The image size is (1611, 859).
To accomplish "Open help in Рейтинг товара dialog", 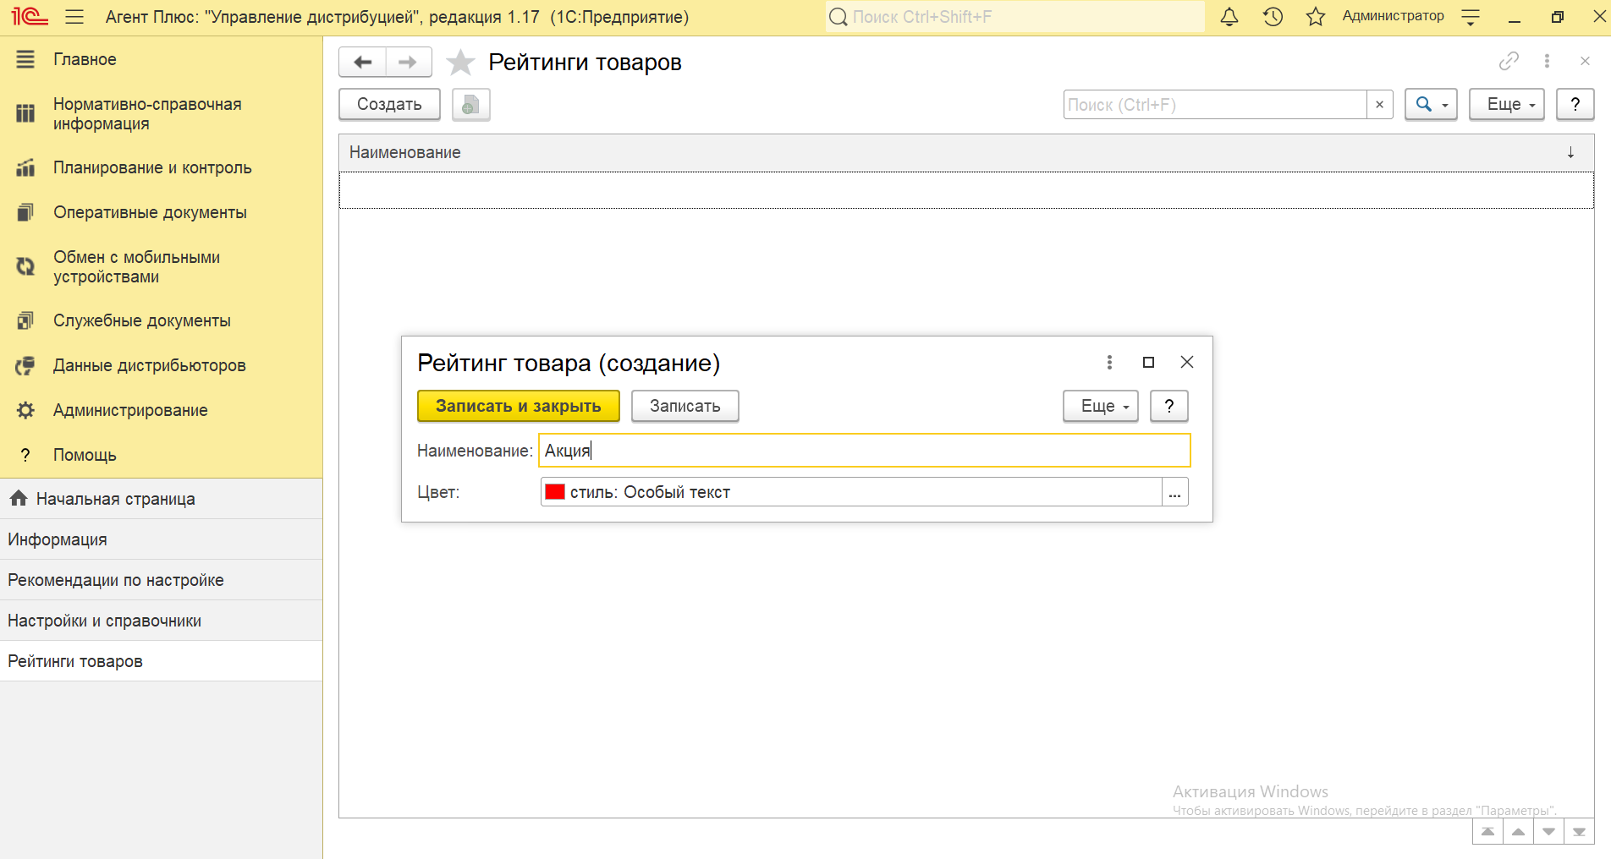I will tap(1169, 406).
